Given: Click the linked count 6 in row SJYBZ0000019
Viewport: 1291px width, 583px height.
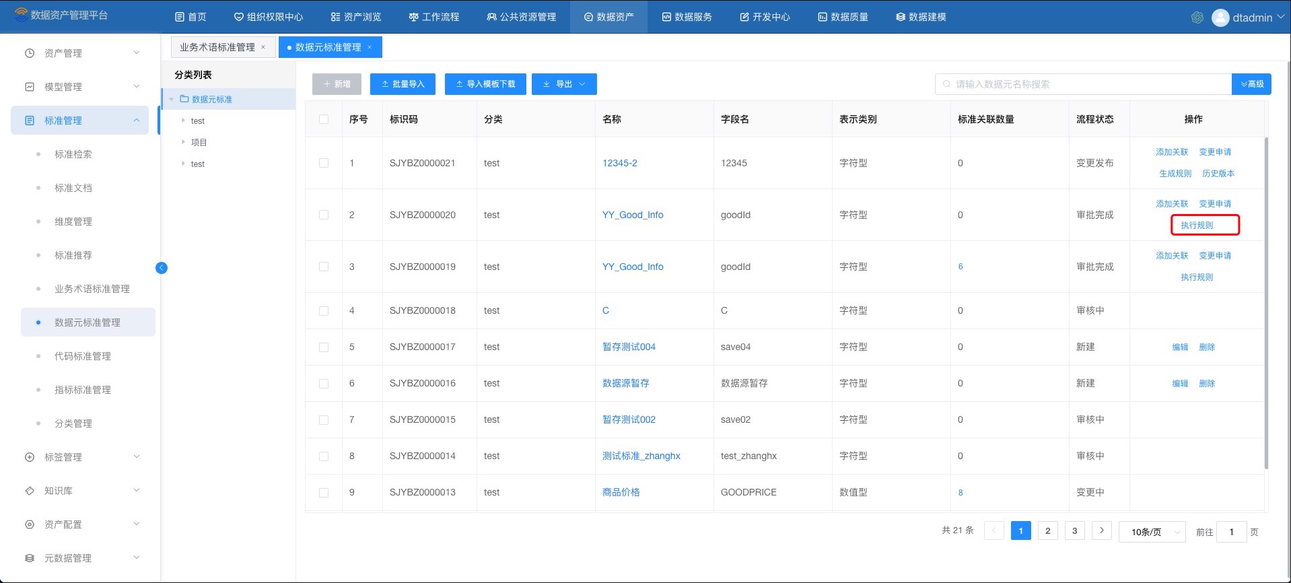Looking at the screenshot, I should [961, 267].
